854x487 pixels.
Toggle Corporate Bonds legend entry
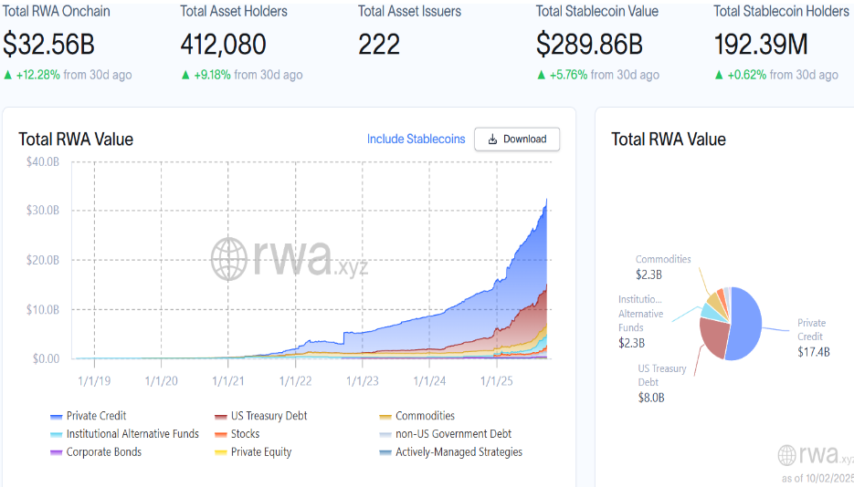103,452
